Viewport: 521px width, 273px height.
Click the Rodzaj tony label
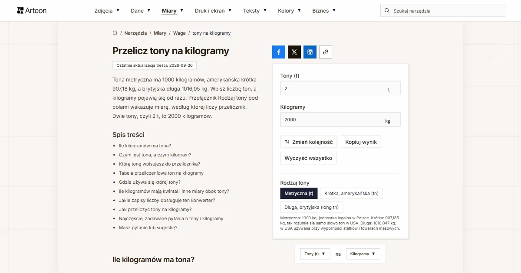pyautogui.click(x=295, y=183)
